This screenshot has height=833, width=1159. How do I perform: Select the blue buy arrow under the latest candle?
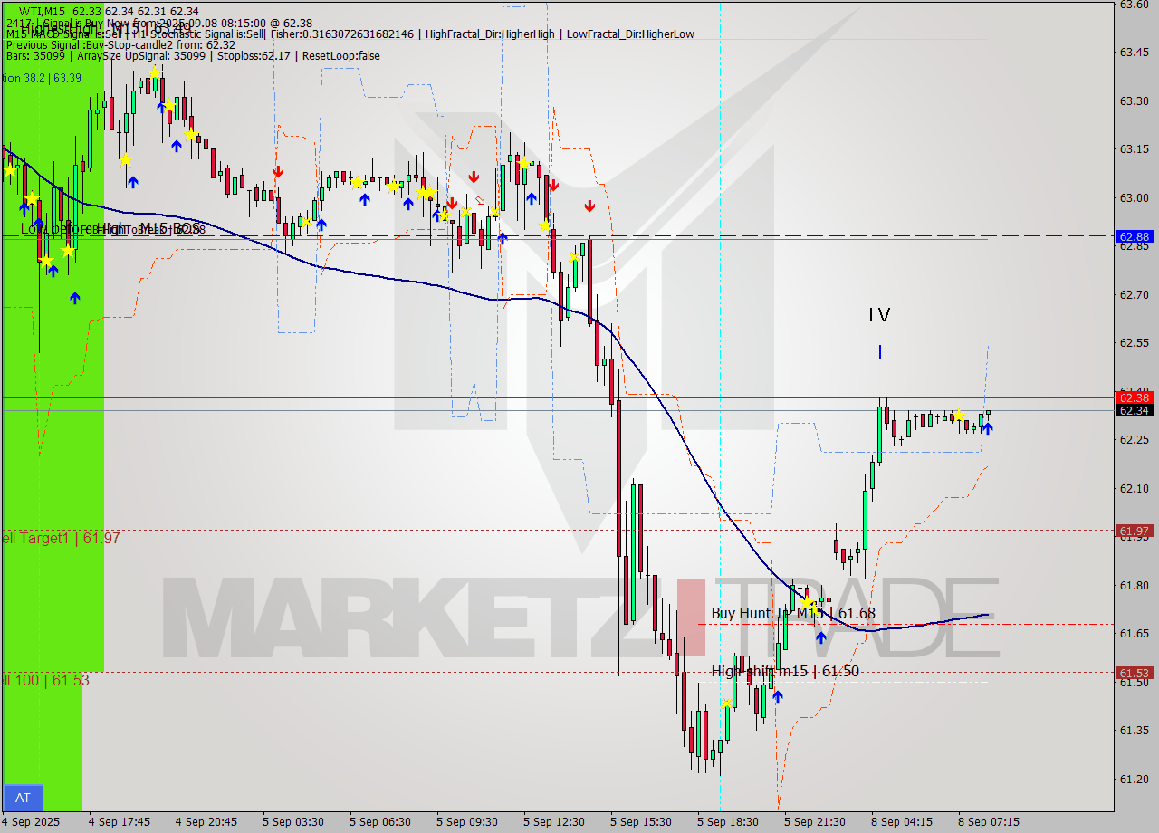click(x=987, y=430)
